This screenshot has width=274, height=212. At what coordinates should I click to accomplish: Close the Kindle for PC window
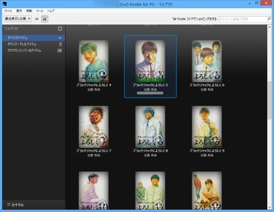coord(266,3)
